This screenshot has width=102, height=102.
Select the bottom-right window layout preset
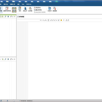coord(15,11)
